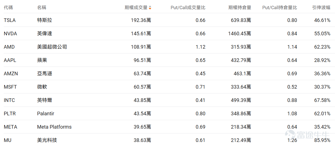Select the stock name 特斯拉
This screenshot has width=335, height=145.
[45, 20]
